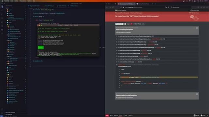
Task: Close the Symfony debug toolbar
Action: (208, 116)
